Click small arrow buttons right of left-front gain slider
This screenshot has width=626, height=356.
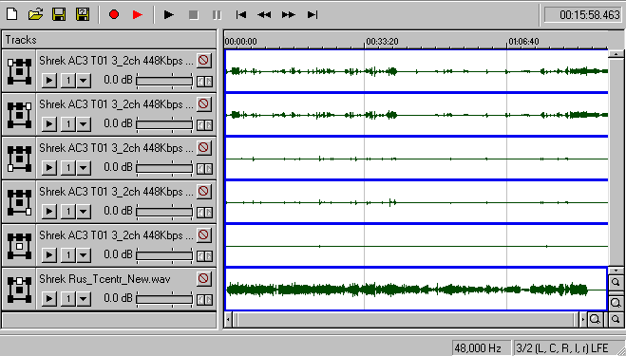point(205,82)
